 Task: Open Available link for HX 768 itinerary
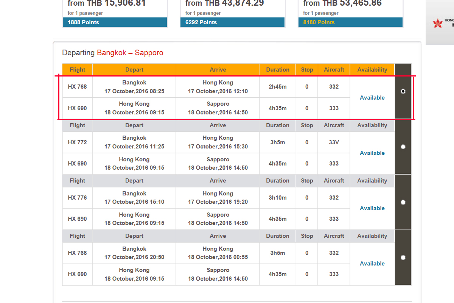[x=372, y=98]
